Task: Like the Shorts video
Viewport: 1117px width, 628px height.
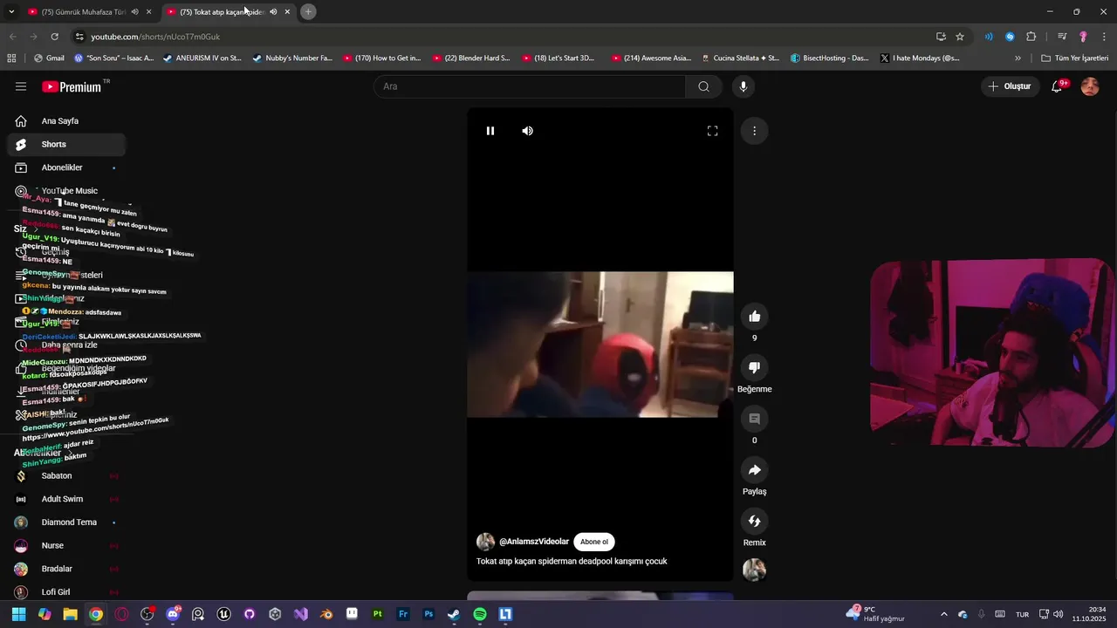Action: coord(755,317)
